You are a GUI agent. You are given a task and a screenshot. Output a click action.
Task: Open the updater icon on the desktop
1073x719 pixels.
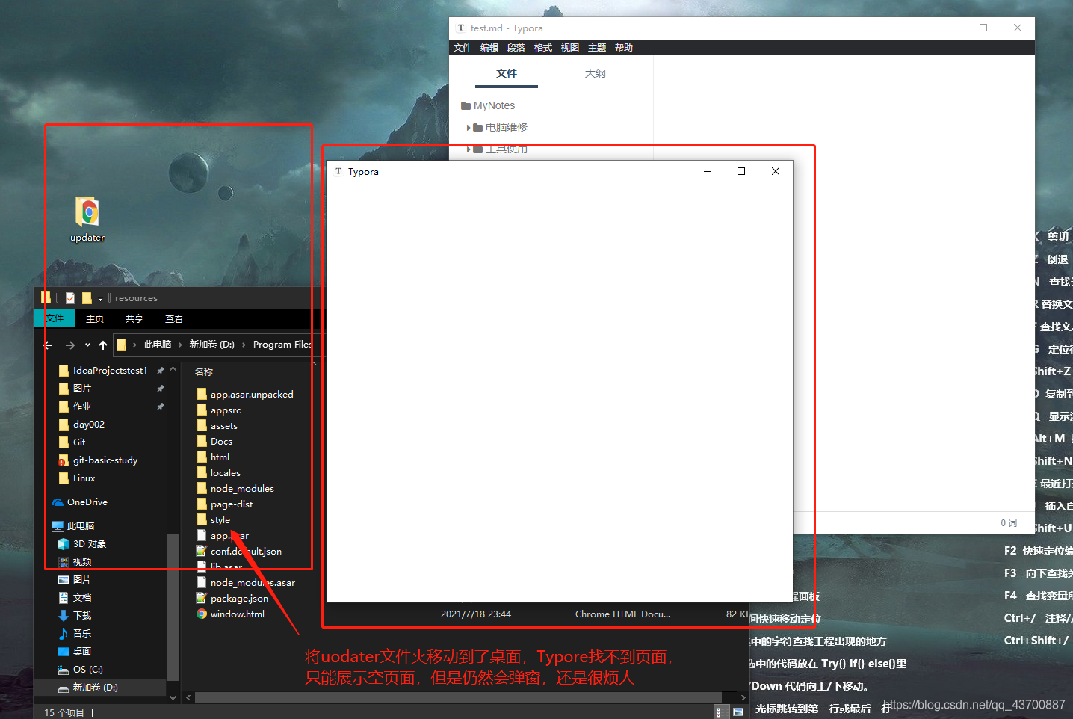[x=87, y=219]
